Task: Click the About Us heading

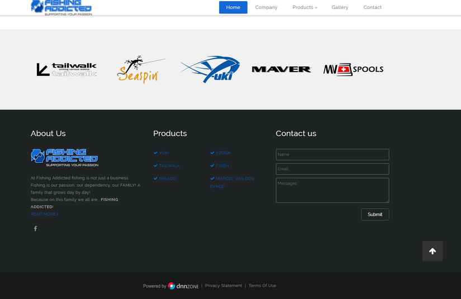Action: [48, 133]
